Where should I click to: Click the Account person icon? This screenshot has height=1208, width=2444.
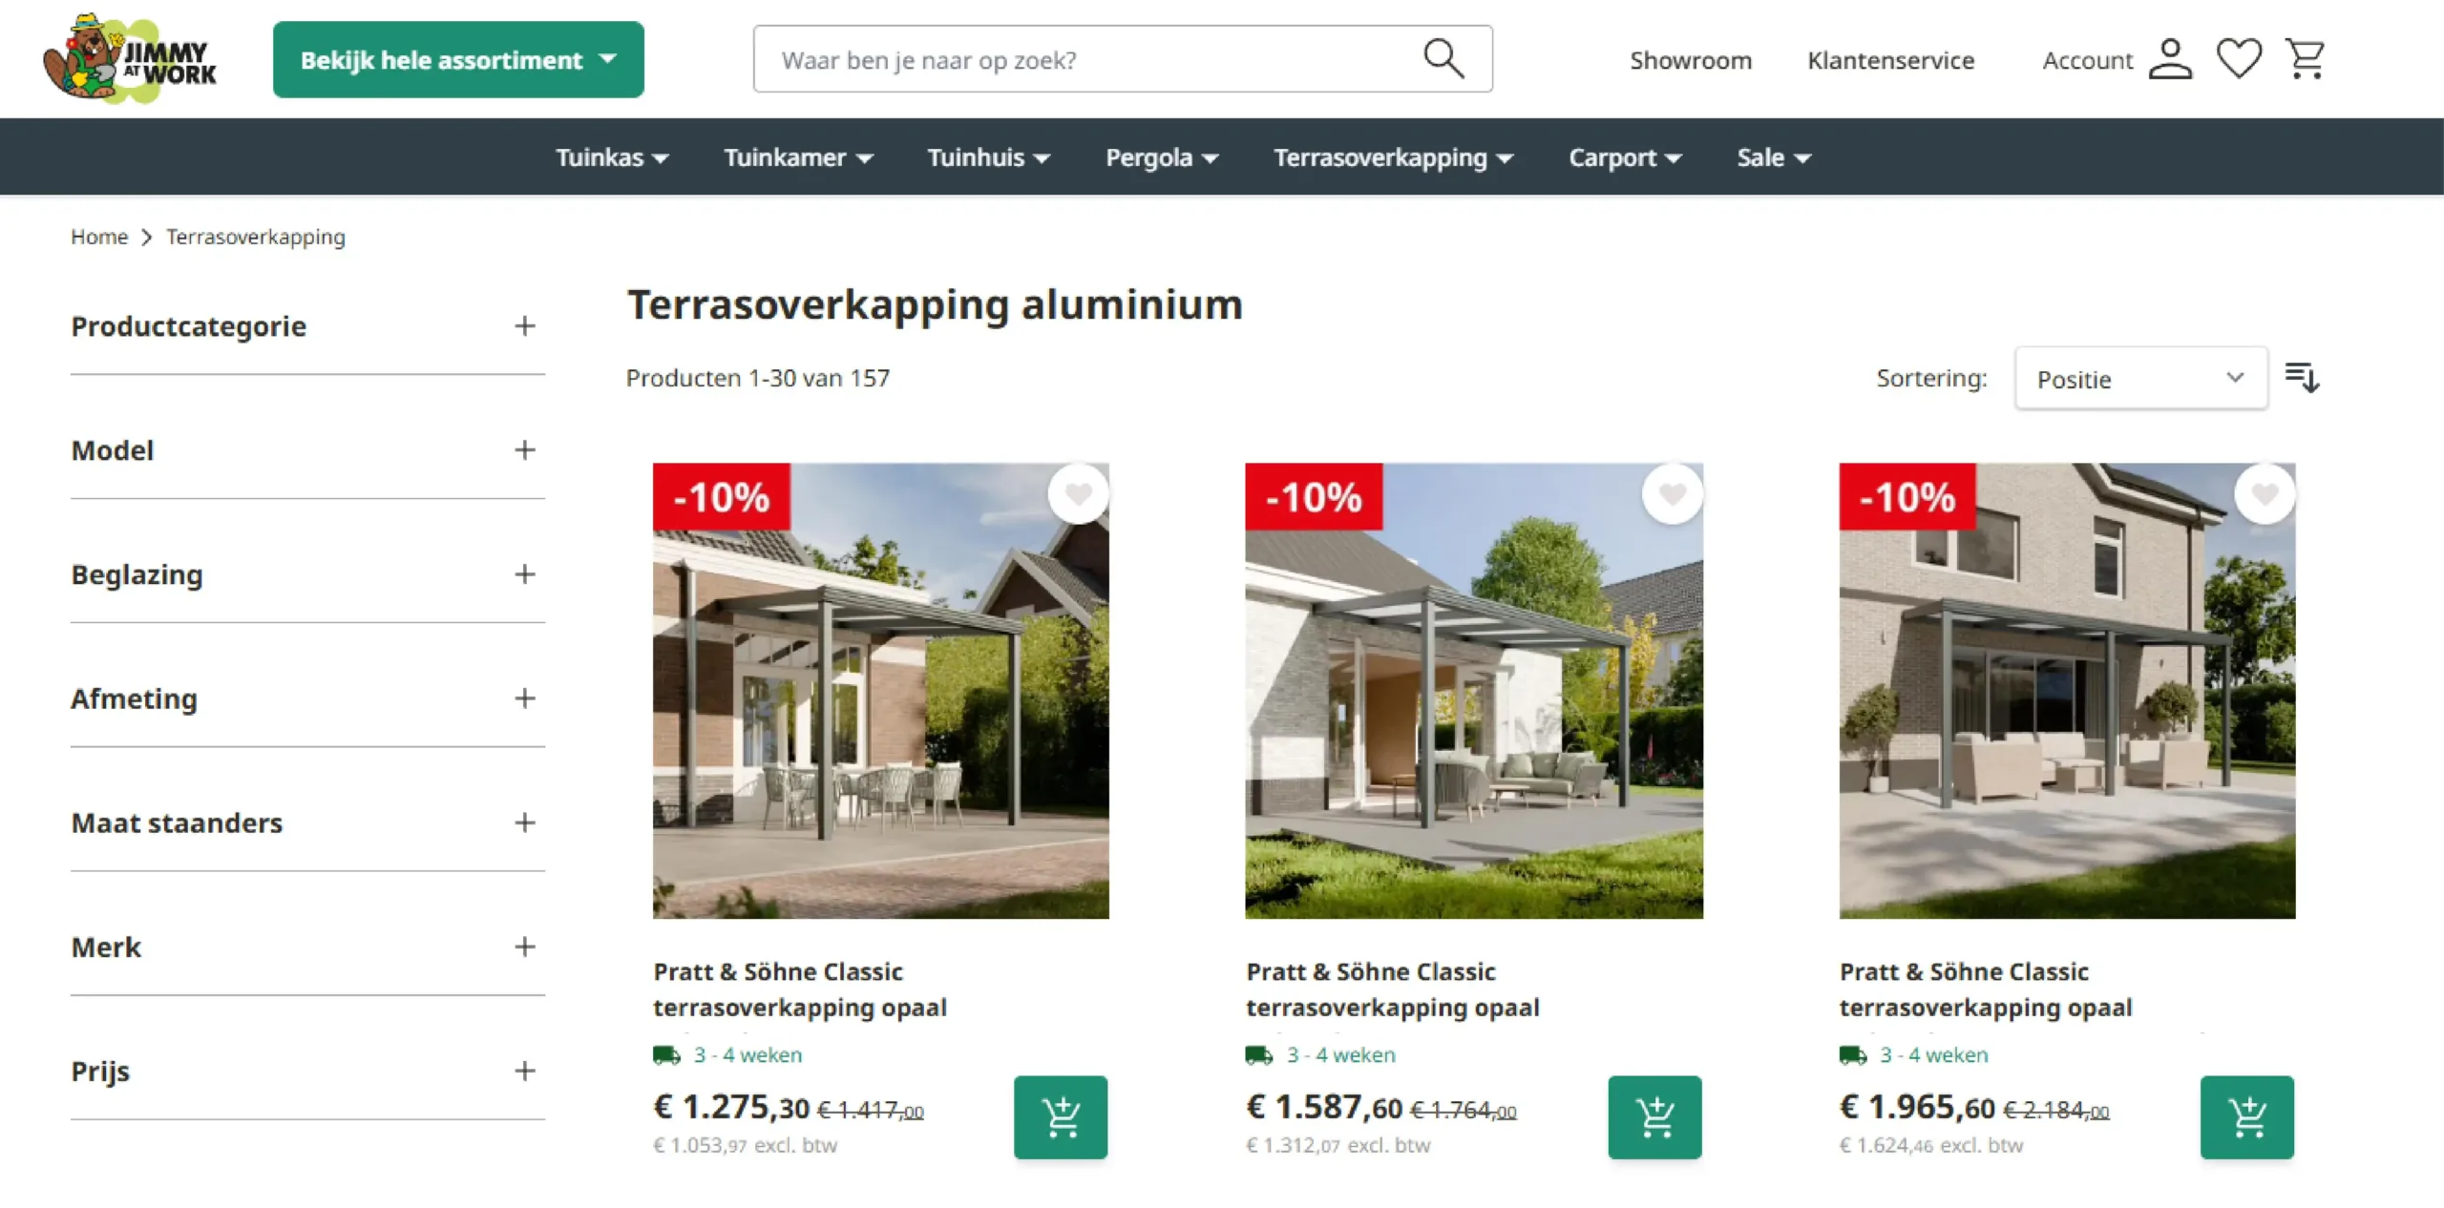pos(2170,59)
